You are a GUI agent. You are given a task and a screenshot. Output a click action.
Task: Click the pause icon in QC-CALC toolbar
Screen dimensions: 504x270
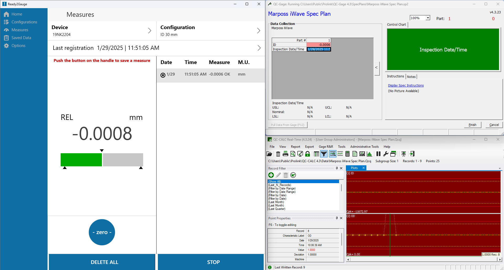point(378,154)
